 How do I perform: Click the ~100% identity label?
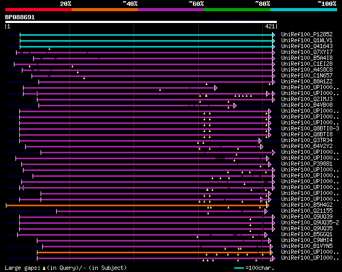327,4
